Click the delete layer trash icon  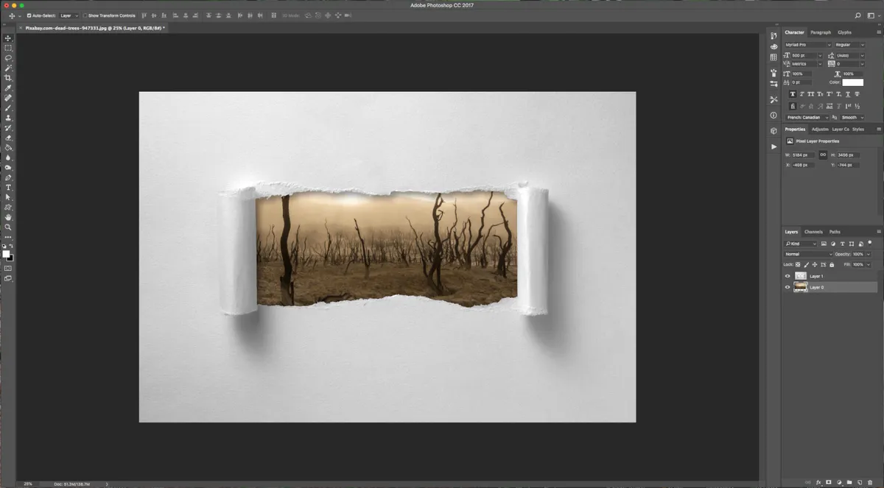[869, 482]
